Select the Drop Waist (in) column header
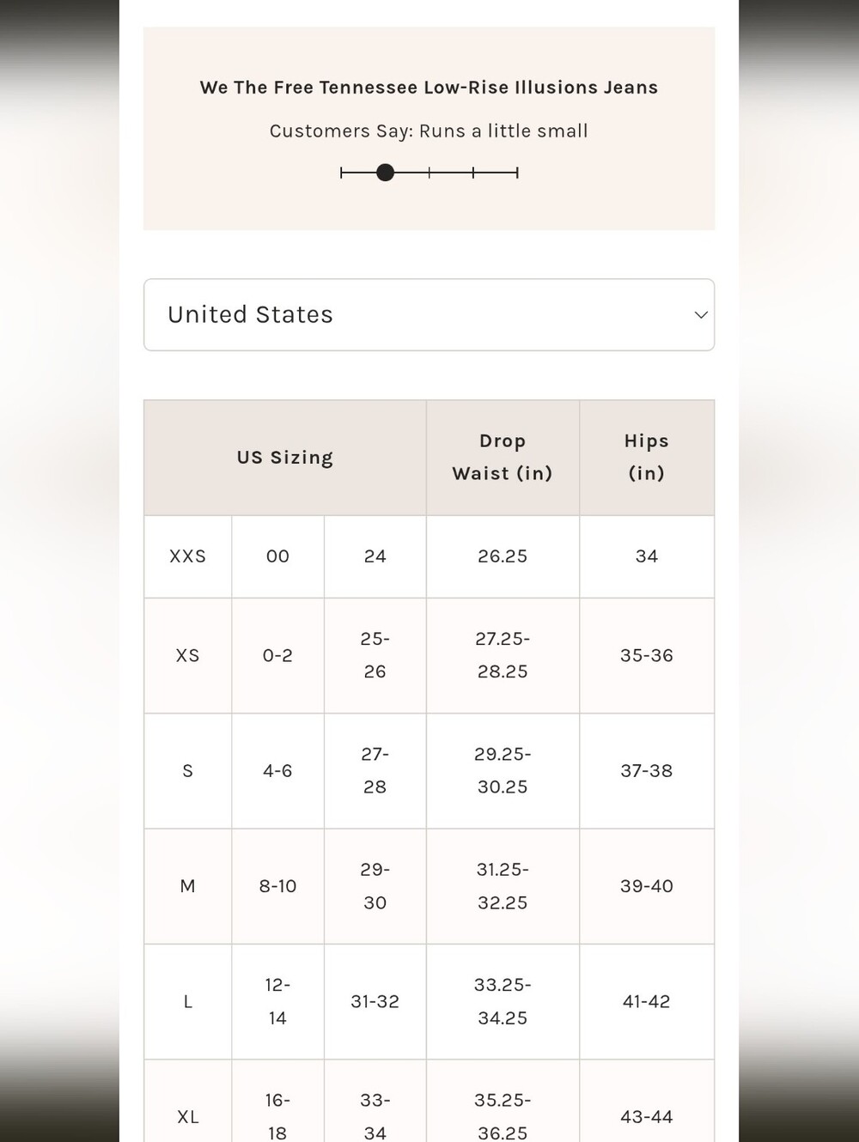859x1142 pixels. [x=503, y=458]
